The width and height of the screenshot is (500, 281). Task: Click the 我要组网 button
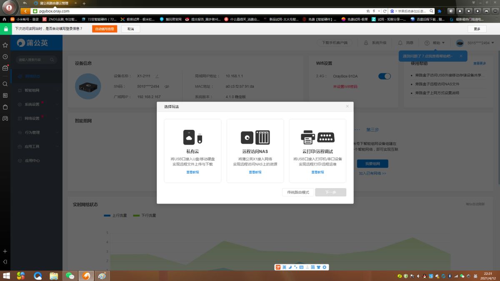(x=372, y=164)
